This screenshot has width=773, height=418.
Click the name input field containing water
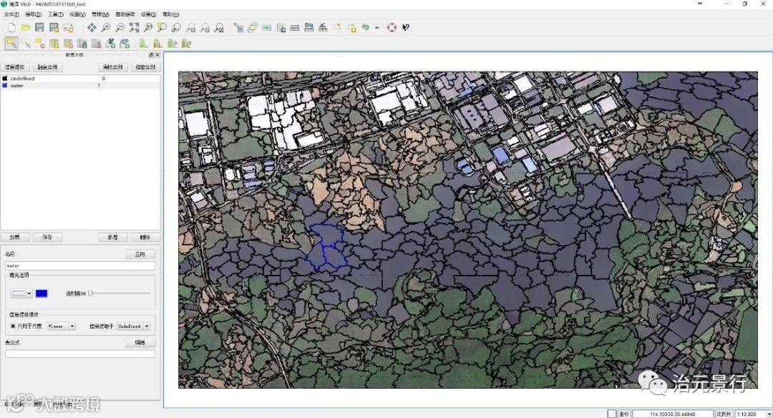[x=80, y=266]
